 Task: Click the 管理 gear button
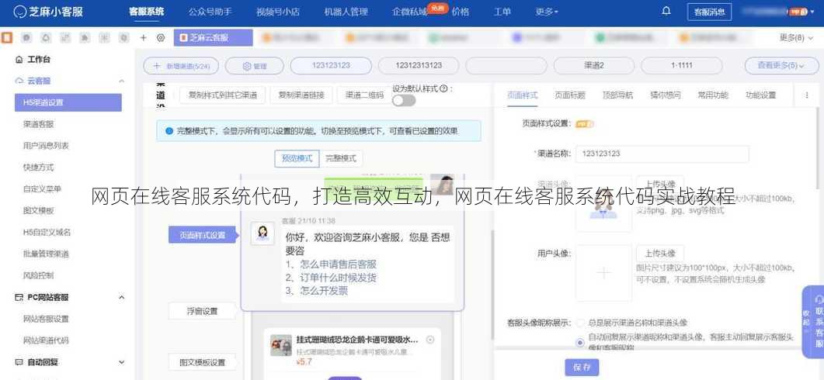255,66
